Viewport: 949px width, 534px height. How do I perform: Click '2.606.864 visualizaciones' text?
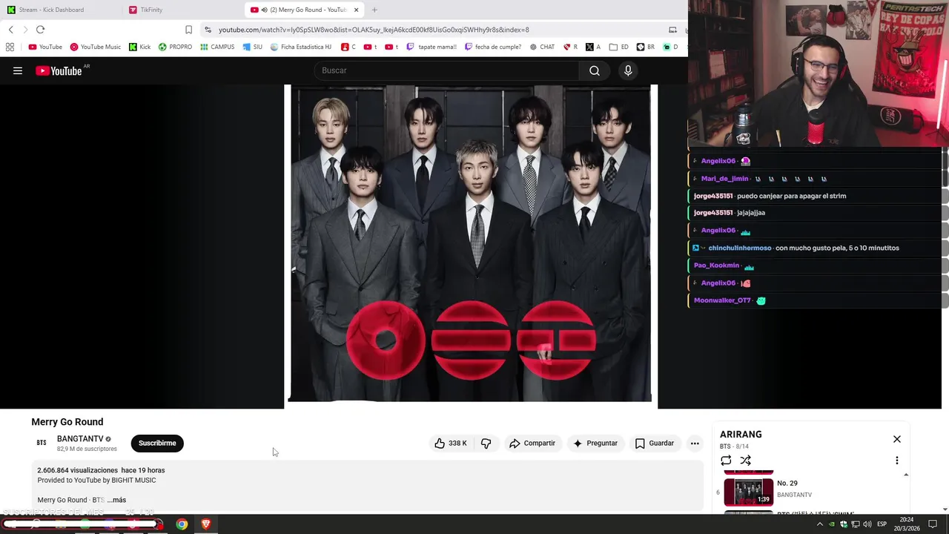[78, 470]
